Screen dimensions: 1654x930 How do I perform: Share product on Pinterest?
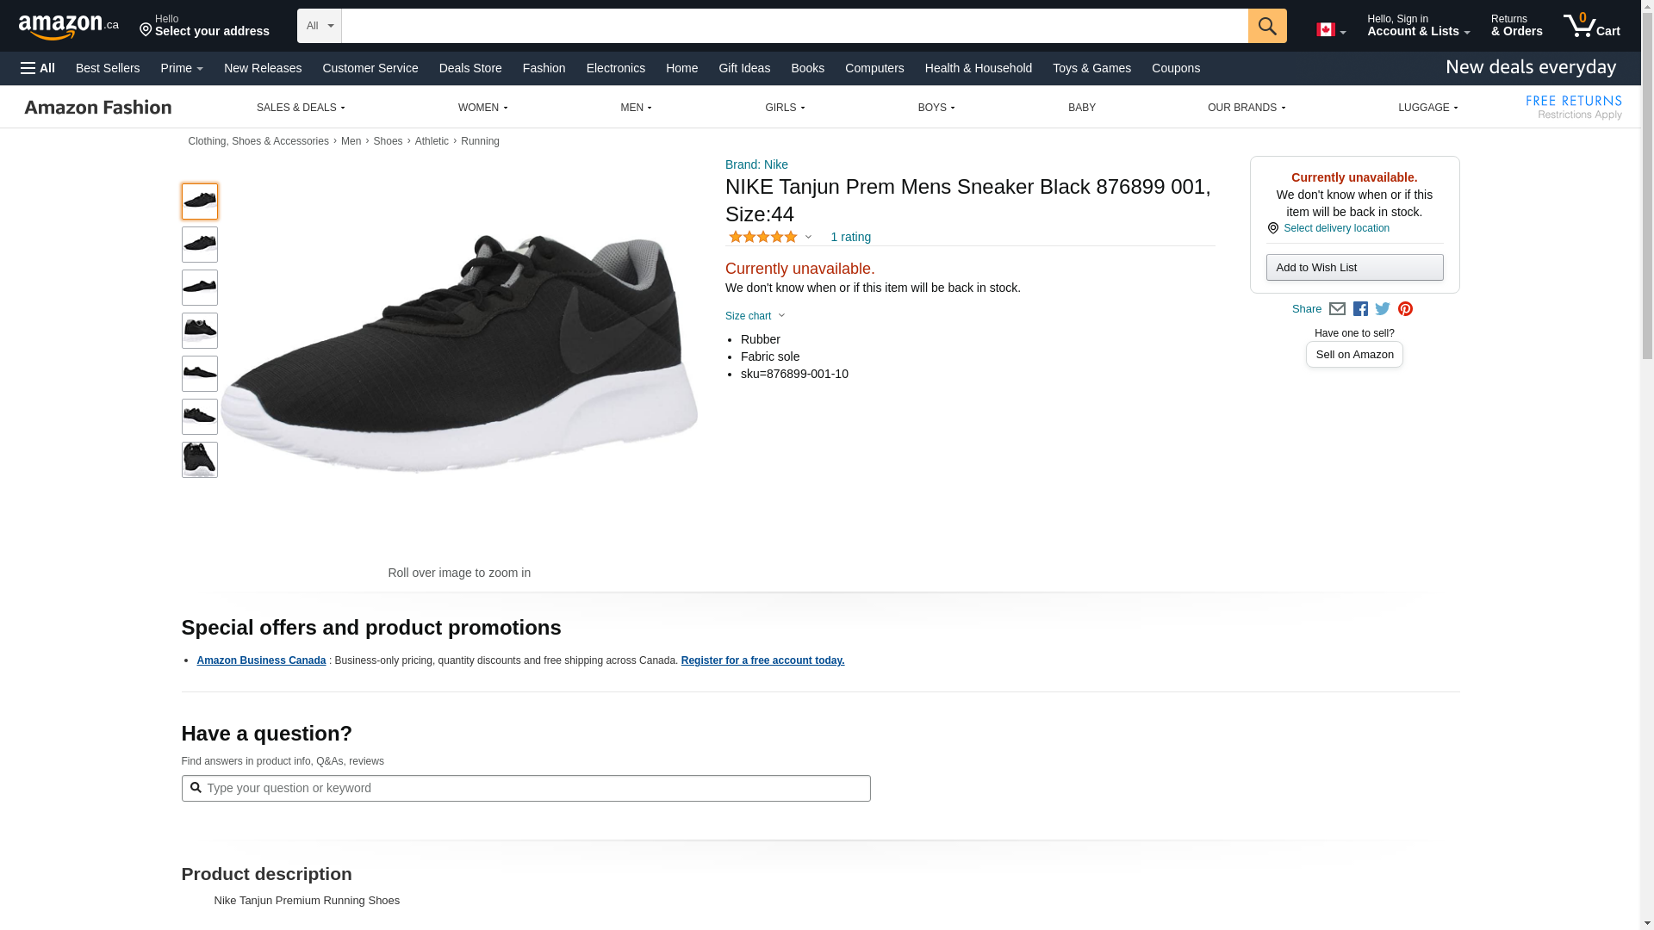tap(1405, 309)
